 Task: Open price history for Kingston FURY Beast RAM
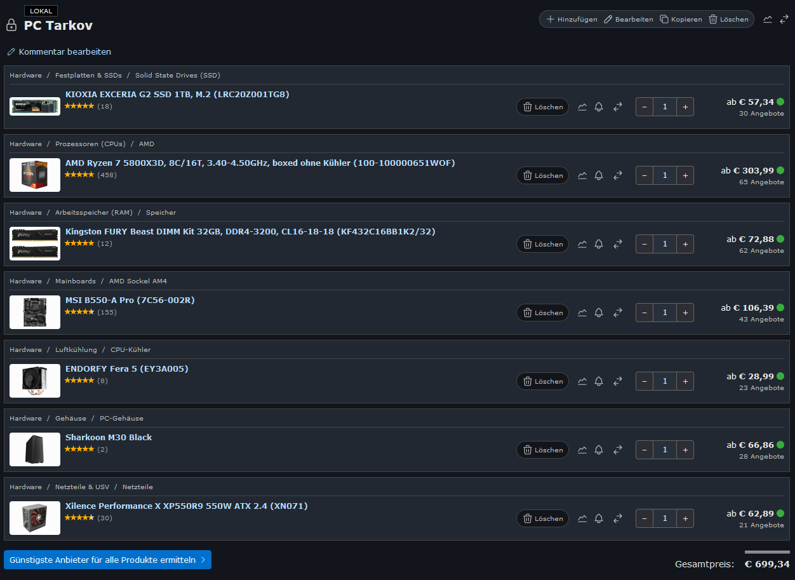click(x=582, y=244)
